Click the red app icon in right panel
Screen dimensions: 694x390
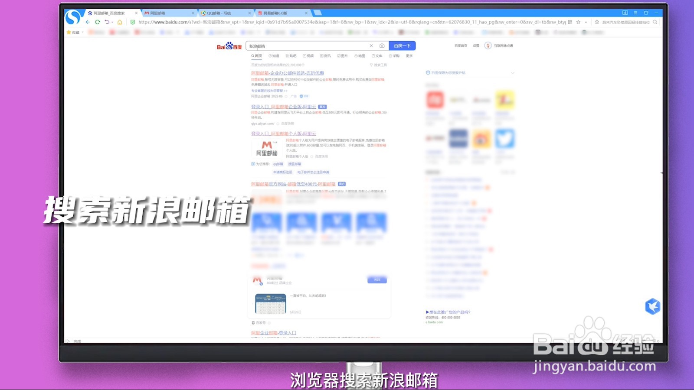(x=435, y=100)
